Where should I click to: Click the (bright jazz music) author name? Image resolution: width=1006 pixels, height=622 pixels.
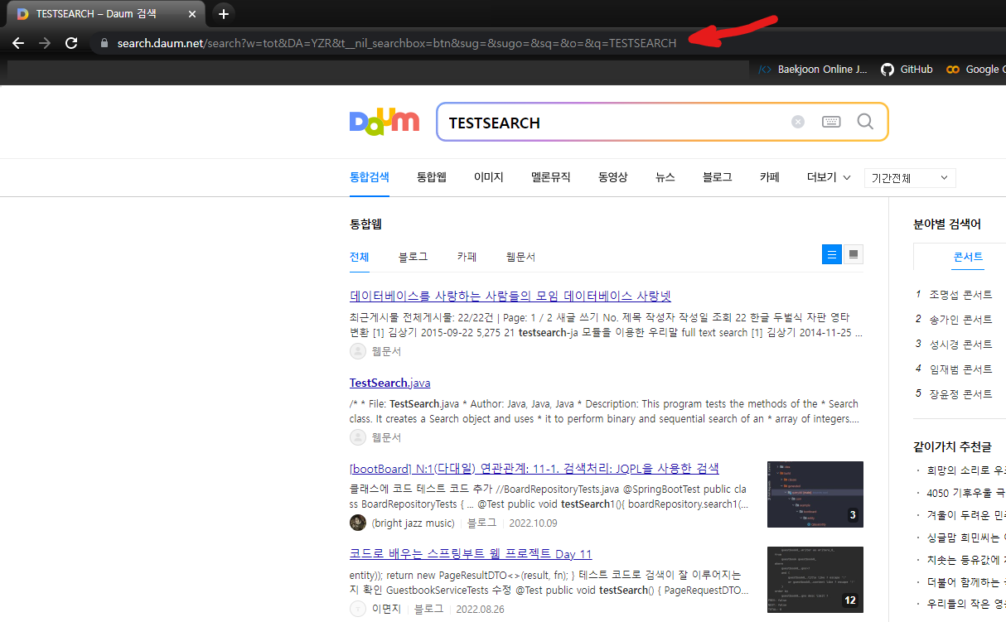coord(414,523)
